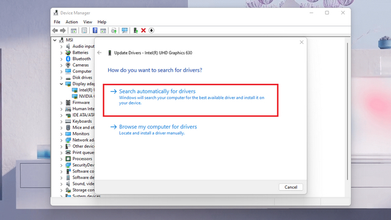391x220 pixels.
Task: Click the Intel(R) display adapter icon
Action: pos(75,90)
